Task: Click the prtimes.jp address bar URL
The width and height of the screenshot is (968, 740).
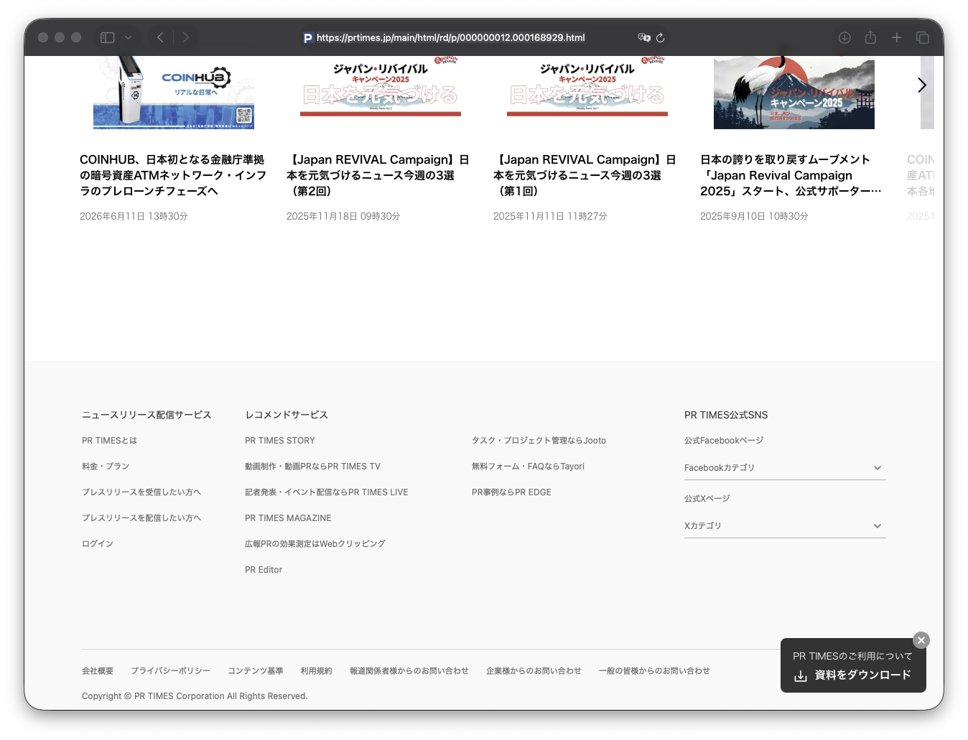Action: (x=450, y=37)
